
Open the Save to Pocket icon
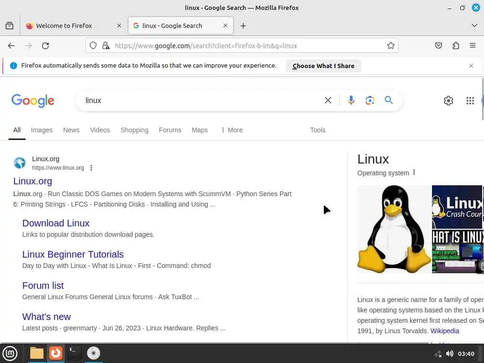438,46
